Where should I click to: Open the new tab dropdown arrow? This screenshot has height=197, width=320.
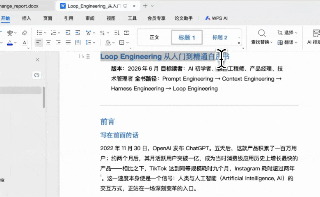(x=152, y=6)
